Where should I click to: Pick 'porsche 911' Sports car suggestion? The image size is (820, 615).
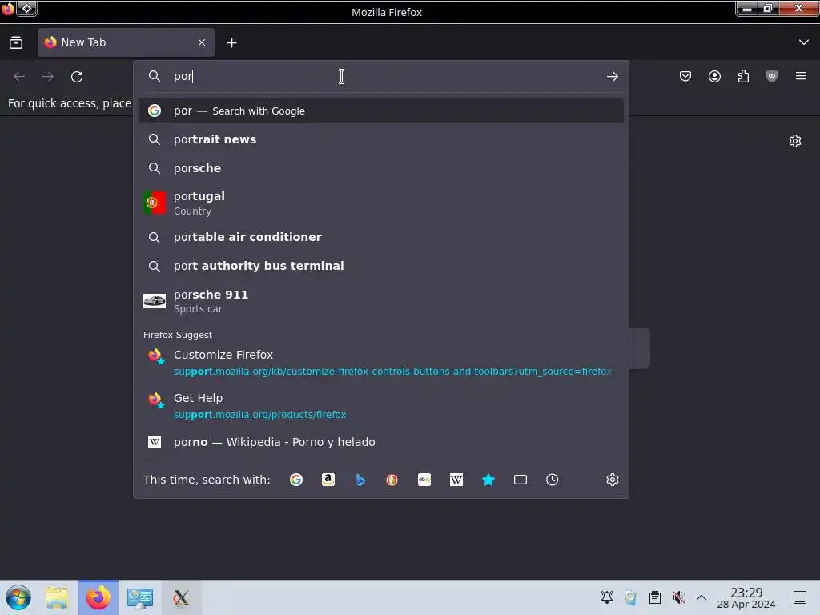click(380, 301)
